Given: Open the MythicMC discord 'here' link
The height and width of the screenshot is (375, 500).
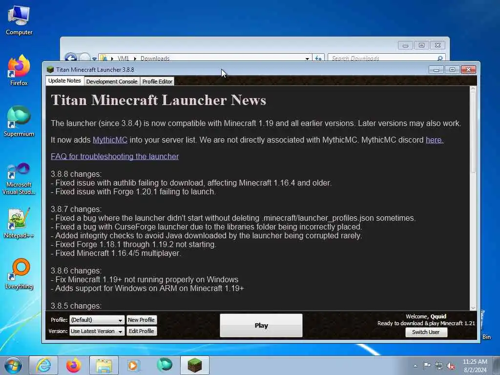Looking at the screenshot, I should 434,140.
